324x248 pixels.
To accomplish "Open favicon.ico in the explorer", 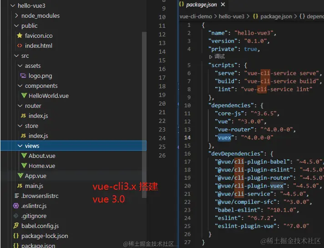I will [x=39, y=36].
